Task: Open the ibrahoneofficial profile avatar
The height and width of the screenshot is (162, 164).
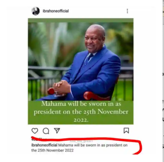Action: point(35,11)
